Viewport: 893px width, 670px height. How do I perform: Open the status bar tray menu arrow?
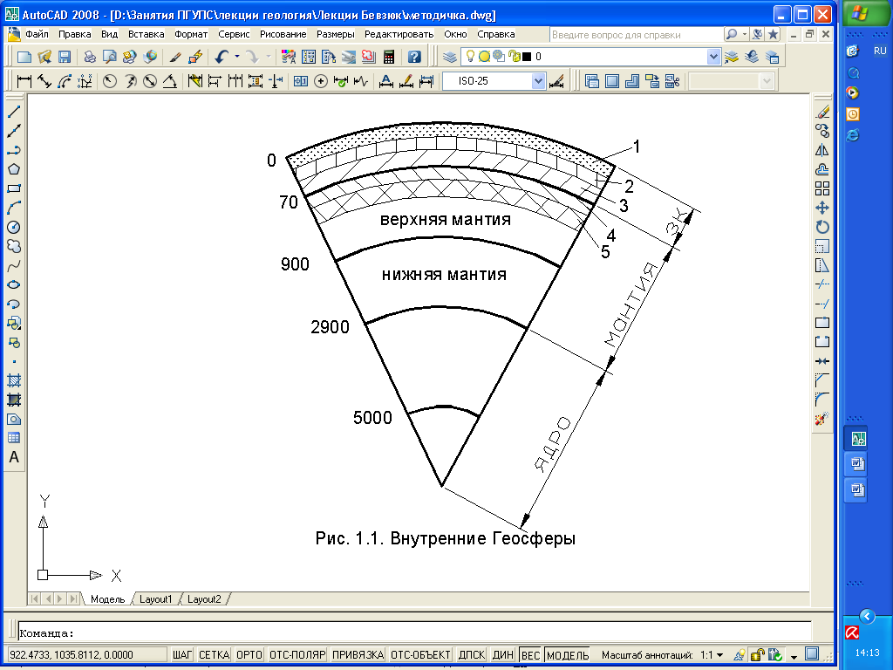(x=794, y=656)
